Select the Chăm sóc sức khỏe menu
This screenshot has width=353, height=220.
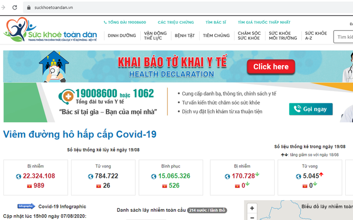click(x=249, y=36)
